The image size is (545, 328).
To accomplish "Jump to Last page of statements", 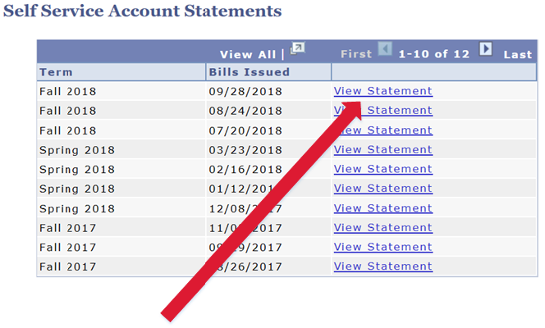I will [518, 54].
